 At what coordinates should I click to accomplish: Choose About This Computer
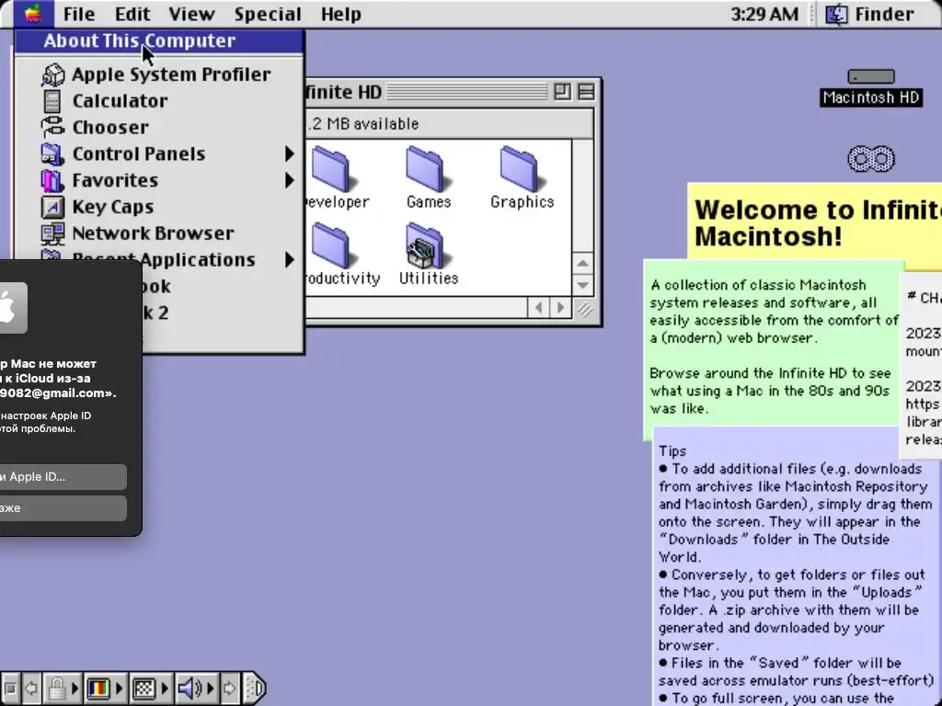[x=158, y=40]
